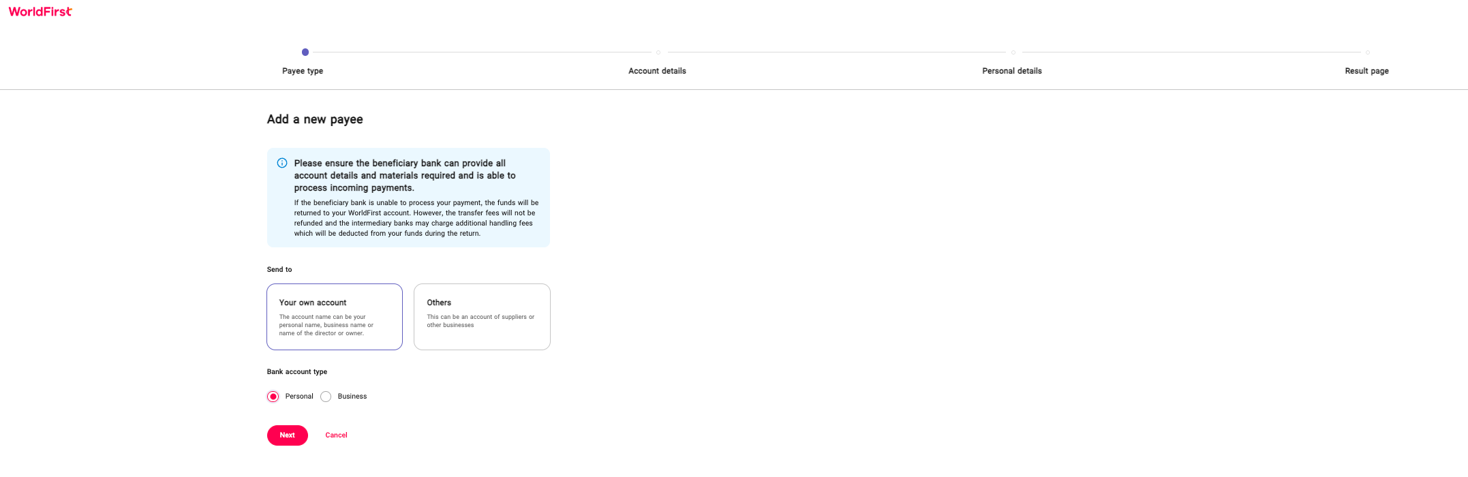The height and width of the screenshot is (477, 1468).
Task: Go to the Payee type step label
Action: [303, 71]
